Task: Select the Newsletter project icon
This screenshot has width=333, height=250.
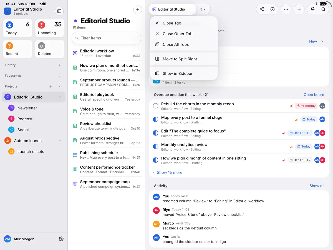Action: click(x=11, y=108)
